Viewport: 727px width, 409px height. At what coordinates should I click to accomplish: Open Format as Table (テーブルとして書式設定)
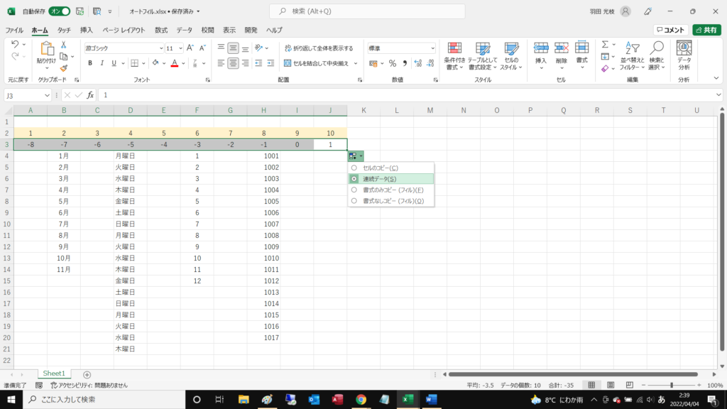(x=482, y=56)
